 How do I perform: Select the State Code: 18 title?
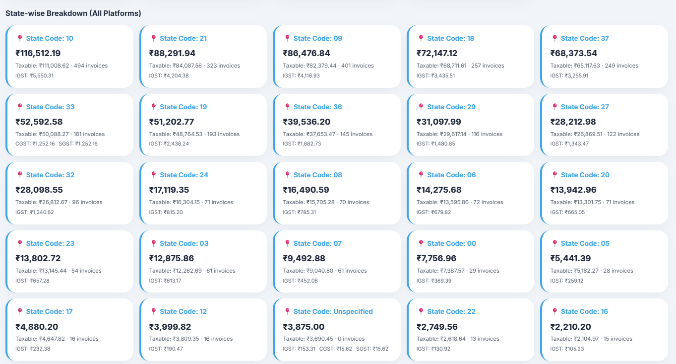click(x=450, y=38)
